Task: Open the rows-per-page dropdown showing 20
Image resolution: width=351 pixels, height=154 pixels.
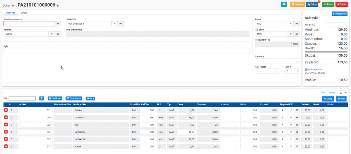Action: [343, 93]
